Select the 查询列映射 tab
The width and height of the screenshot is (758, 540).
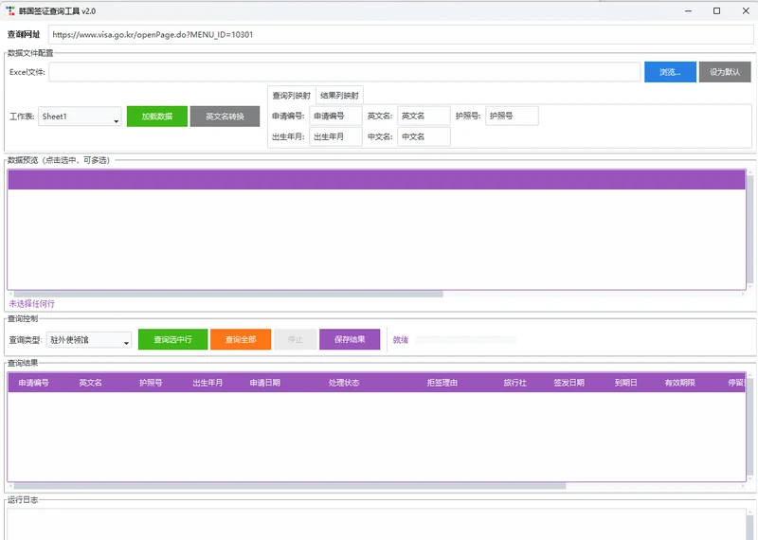coord(292,96)
